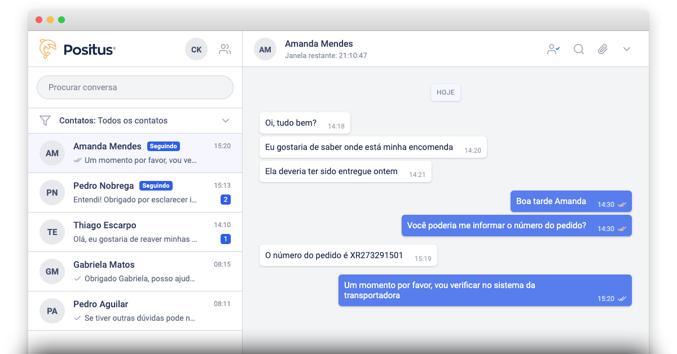Open Gabriela Matos chat
The width and height of the screenshot is (677, 354).
click(x=135, y=271)
